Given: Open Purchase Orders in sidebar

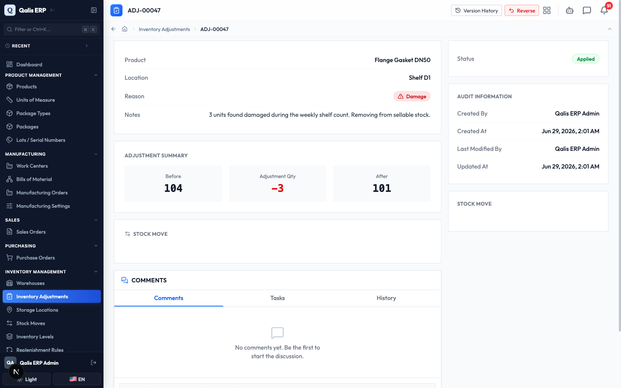Looking at the screenshot, I should [52, 258].
